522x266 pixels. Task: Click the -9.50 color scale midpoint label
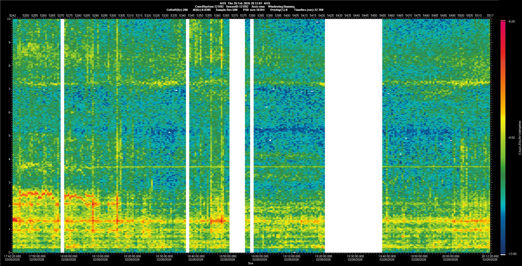click(511, 138)
